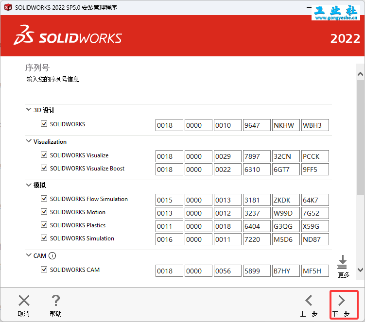
Task: Click Visualize Boost serial field 0022
Action: (x=227, y=169)
